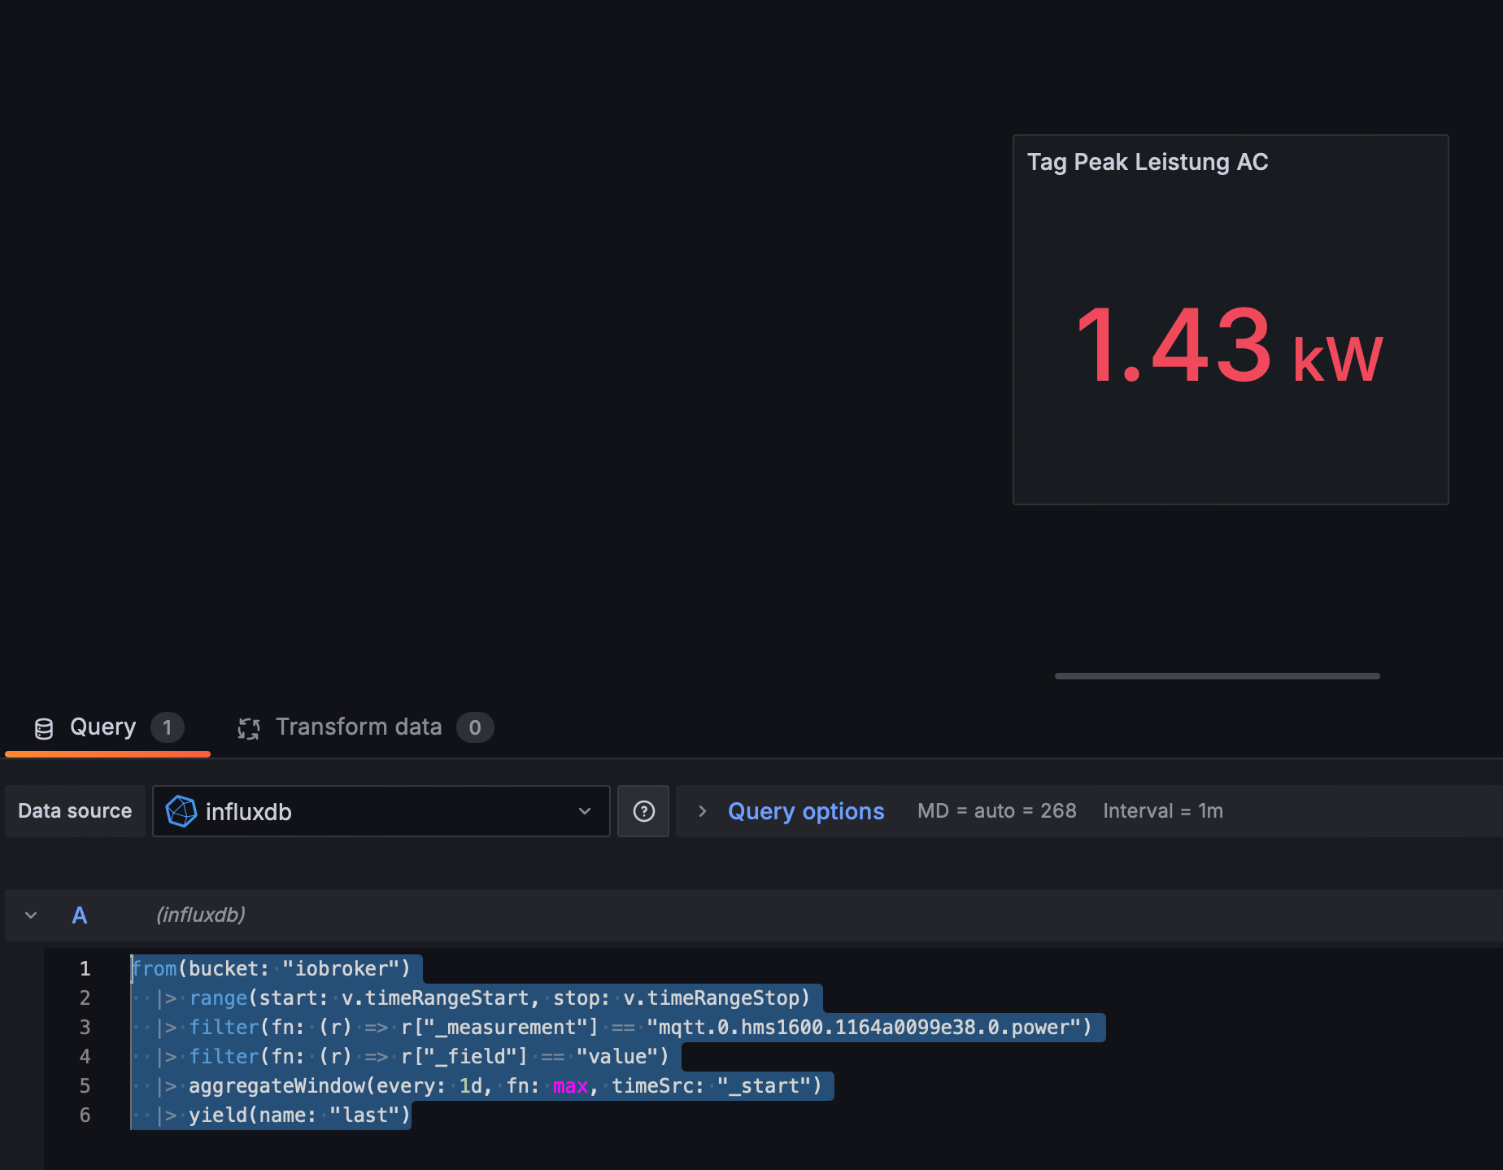Click the Query options link
Viewport: 1503px width, 1170px height.
click(805, 811)
